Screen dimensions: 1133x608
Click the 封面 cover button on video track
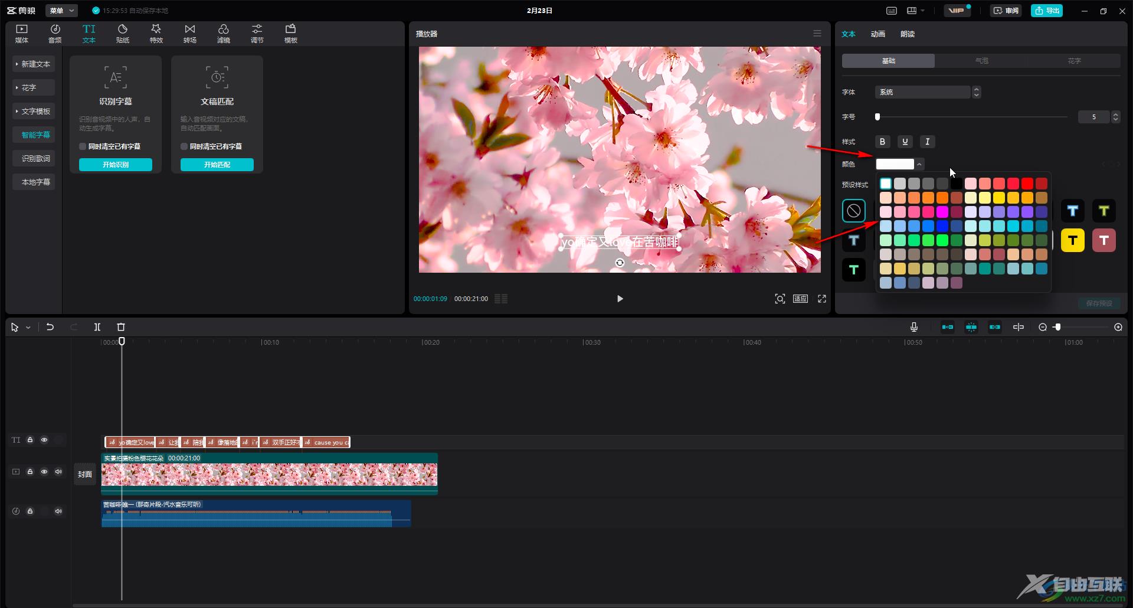click(x=85, y=474)
